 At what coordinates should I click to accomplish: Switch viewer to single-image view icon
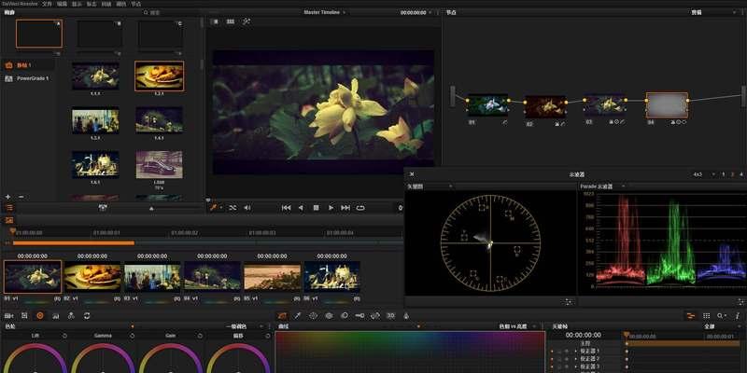(x=216, y=21)
